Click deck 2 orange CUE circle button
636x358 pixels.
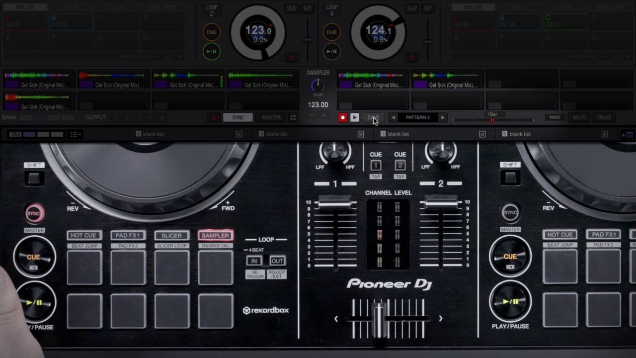331,32
